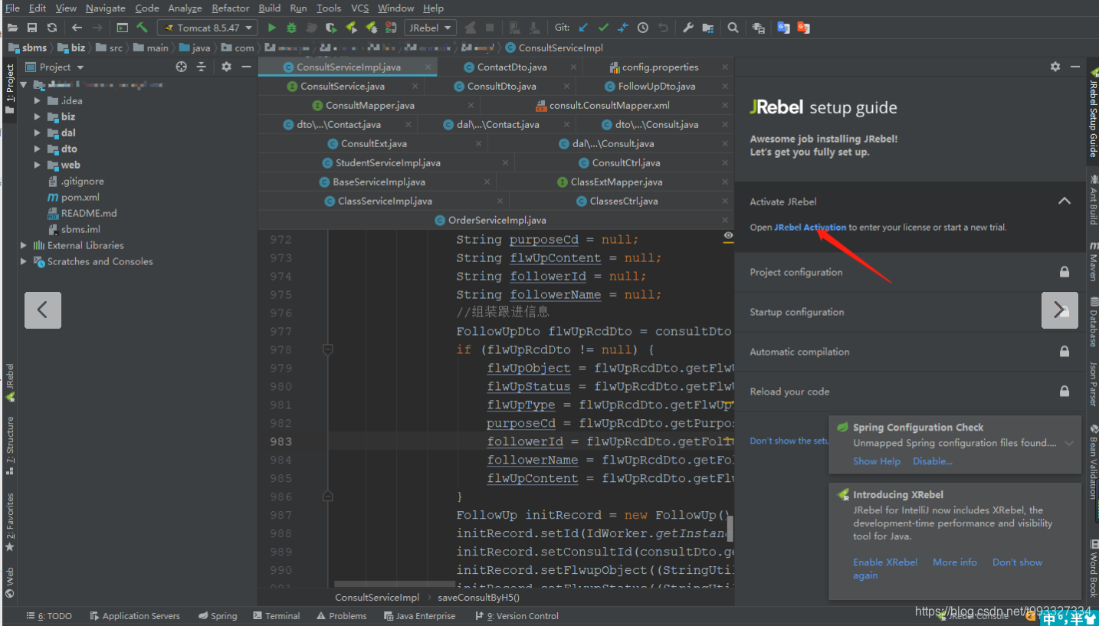The height and width of the screenshot is (626, 1099).
Task: Toggle the editor eye inspection icon
Action: (x=728, y=236)
